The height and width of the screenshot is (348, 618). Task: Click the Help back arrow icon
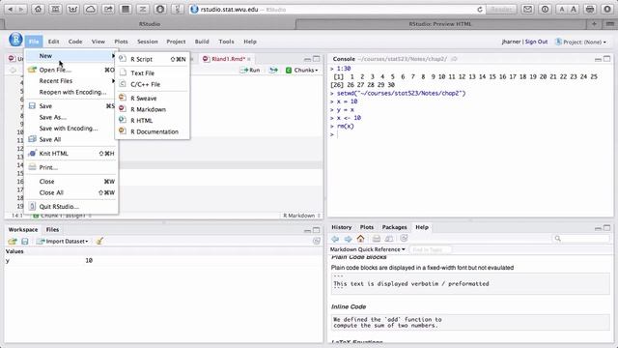pos(335,239)
